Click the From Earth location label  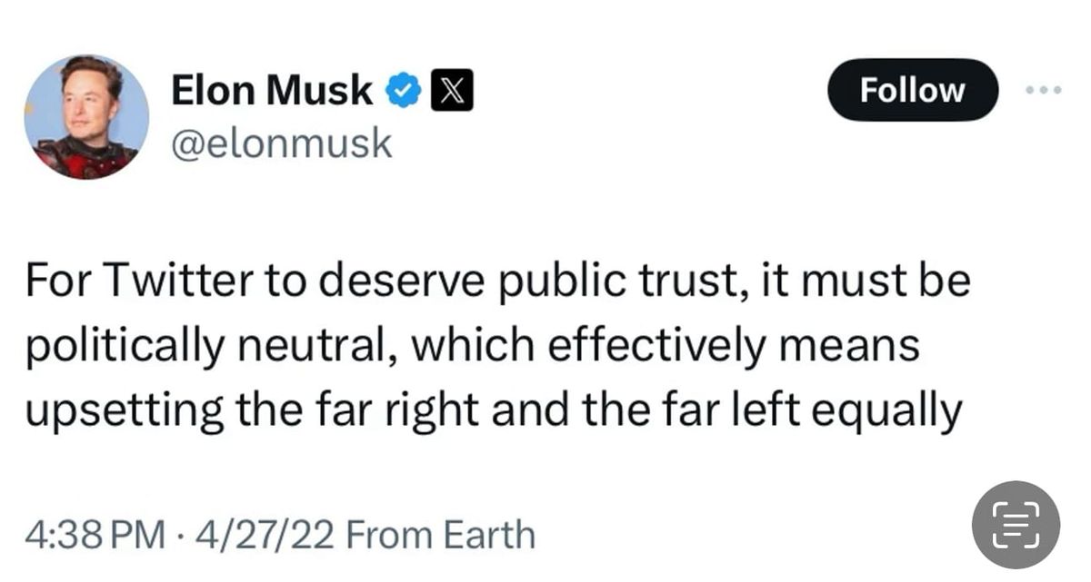pyautogui.click(x=441, y=535)
